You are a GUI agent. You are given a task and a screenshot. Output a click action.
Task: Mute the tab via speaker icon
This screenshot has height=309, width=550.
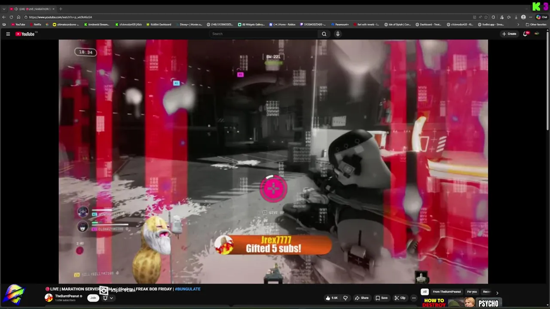pyautogui.click(x=16, y=9)
